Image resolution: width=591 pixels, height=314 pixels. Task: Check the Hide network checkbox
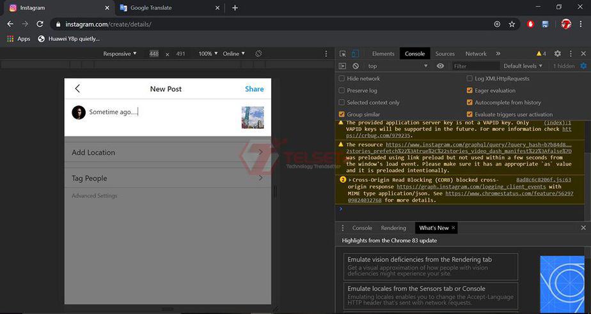click(x=342, y=78)
